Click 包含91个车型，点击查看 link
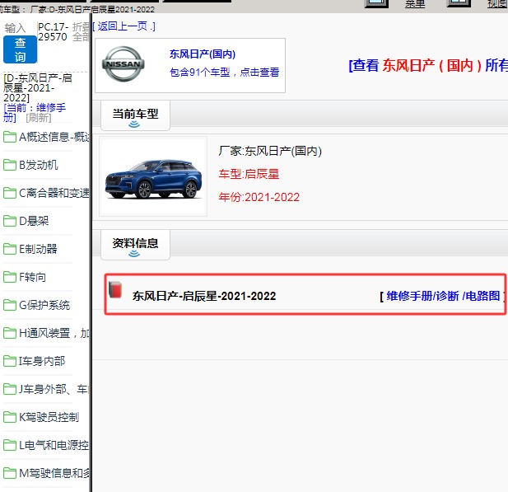508x492 pixels. pyautogui.click(x=224, y=72)
